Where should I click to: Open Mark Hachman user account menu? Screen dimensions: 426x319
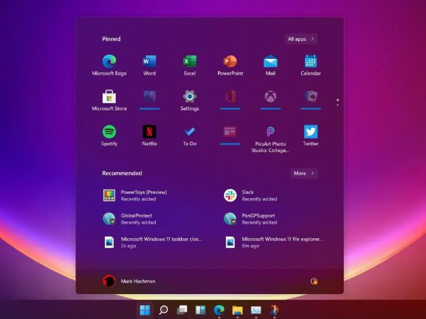tap(129, 281)
